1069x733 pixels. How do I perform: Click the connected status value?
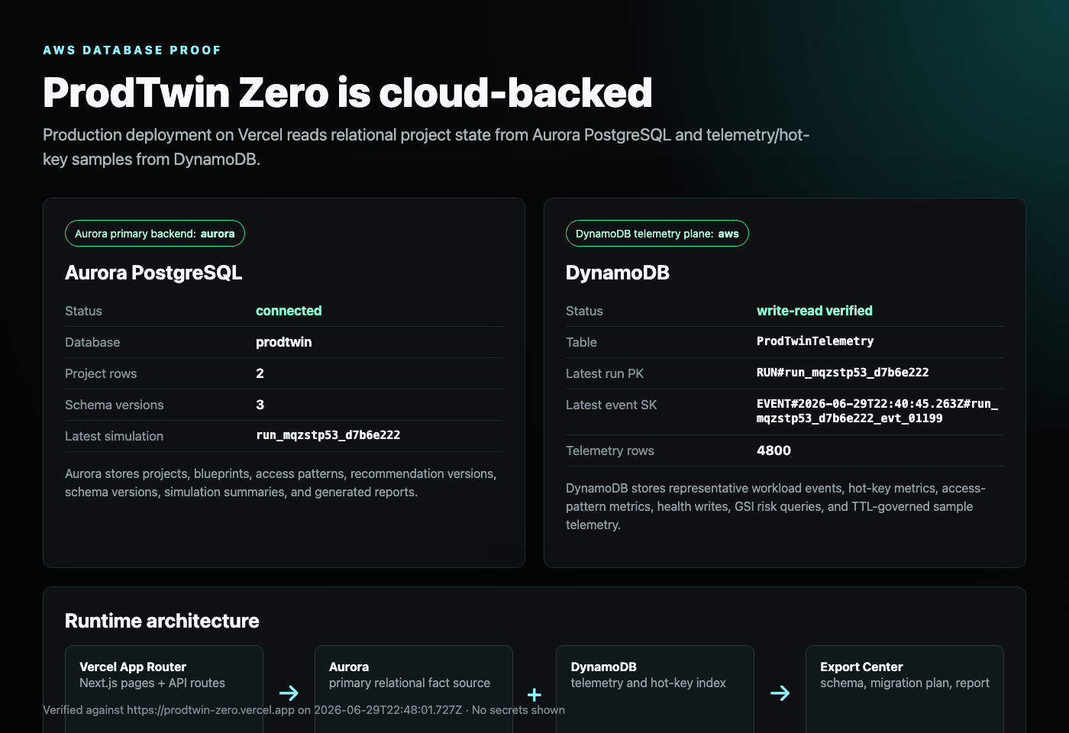pyautogui.click(x=289, y=311)
